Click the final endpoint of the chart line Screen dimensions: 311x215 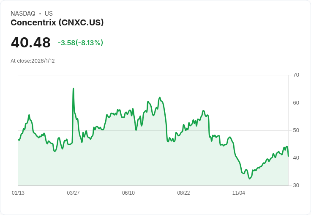(x=288, y=156)
